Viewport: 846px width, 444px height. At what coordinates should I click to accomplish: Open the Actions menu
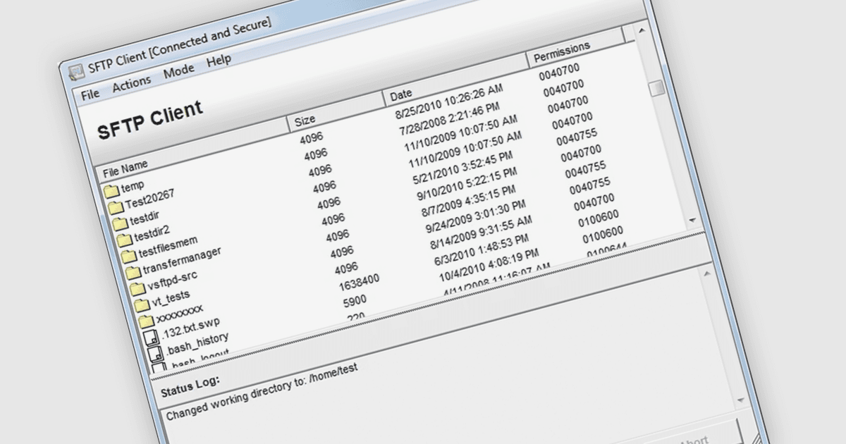point(131,82)
